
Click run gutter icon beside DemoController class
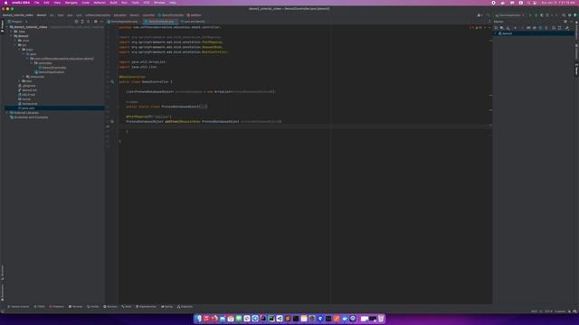(112, 82)
